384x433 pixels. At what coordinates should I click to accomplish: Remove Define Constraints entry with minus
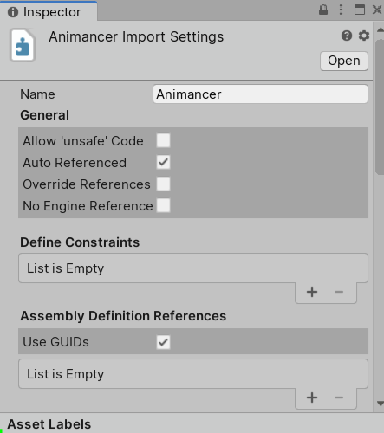(x=339, y=292)
